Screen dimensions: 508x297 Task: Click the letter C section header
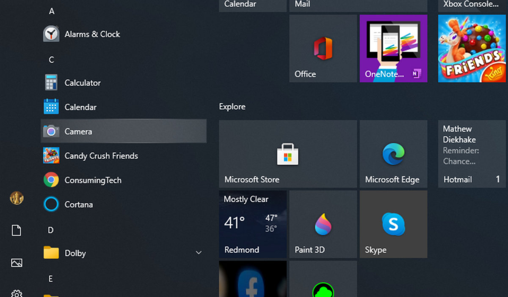click(x=51, y=60)
